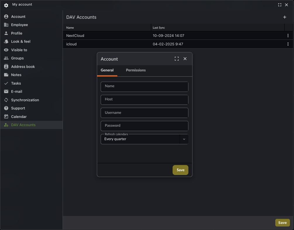294x230 pixels.
Task: Open the icloud row three-dot menu
Action: pyautogui.click(x=288, y=44)
